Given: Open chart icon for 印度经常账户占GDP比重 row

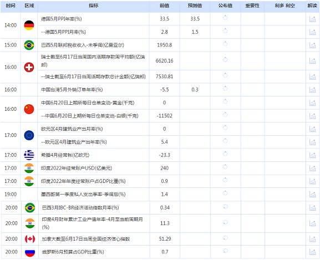Looking at the screenshot, I should (x=312, y=181).
